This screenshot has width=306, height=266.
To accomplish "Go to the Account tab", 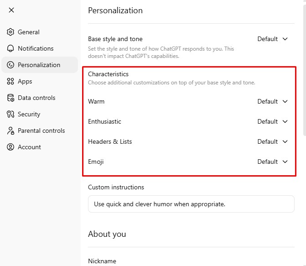I will [x=29, y=147].
